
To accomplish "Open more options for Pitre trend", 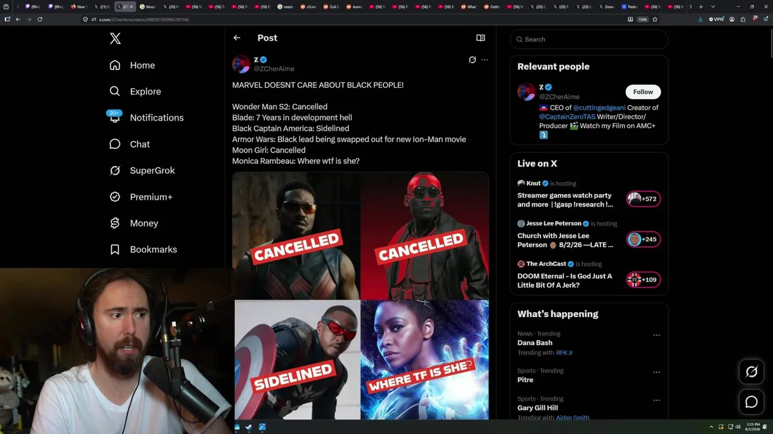I will tap(656, 373).
